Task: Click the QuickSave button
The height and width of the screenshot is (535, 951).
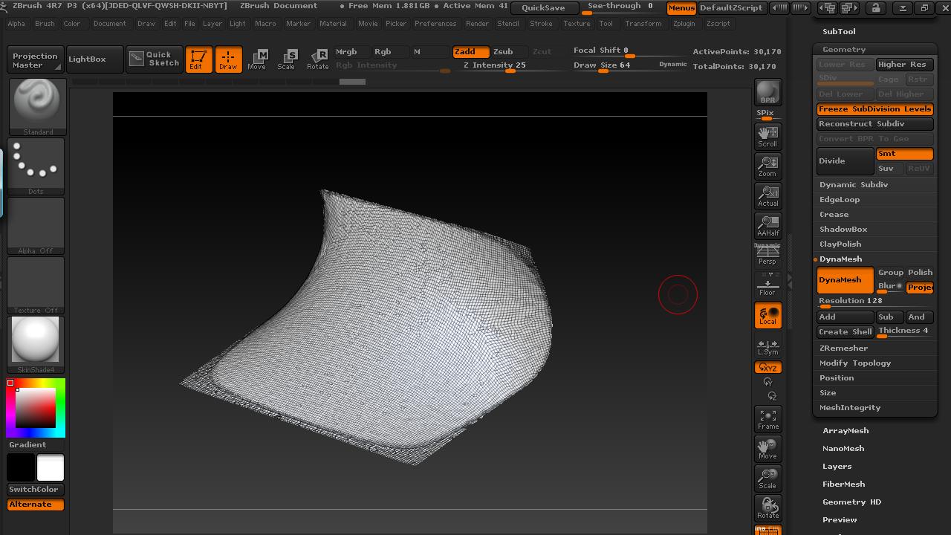Action: pyautogui.click(x=543, y=7)
